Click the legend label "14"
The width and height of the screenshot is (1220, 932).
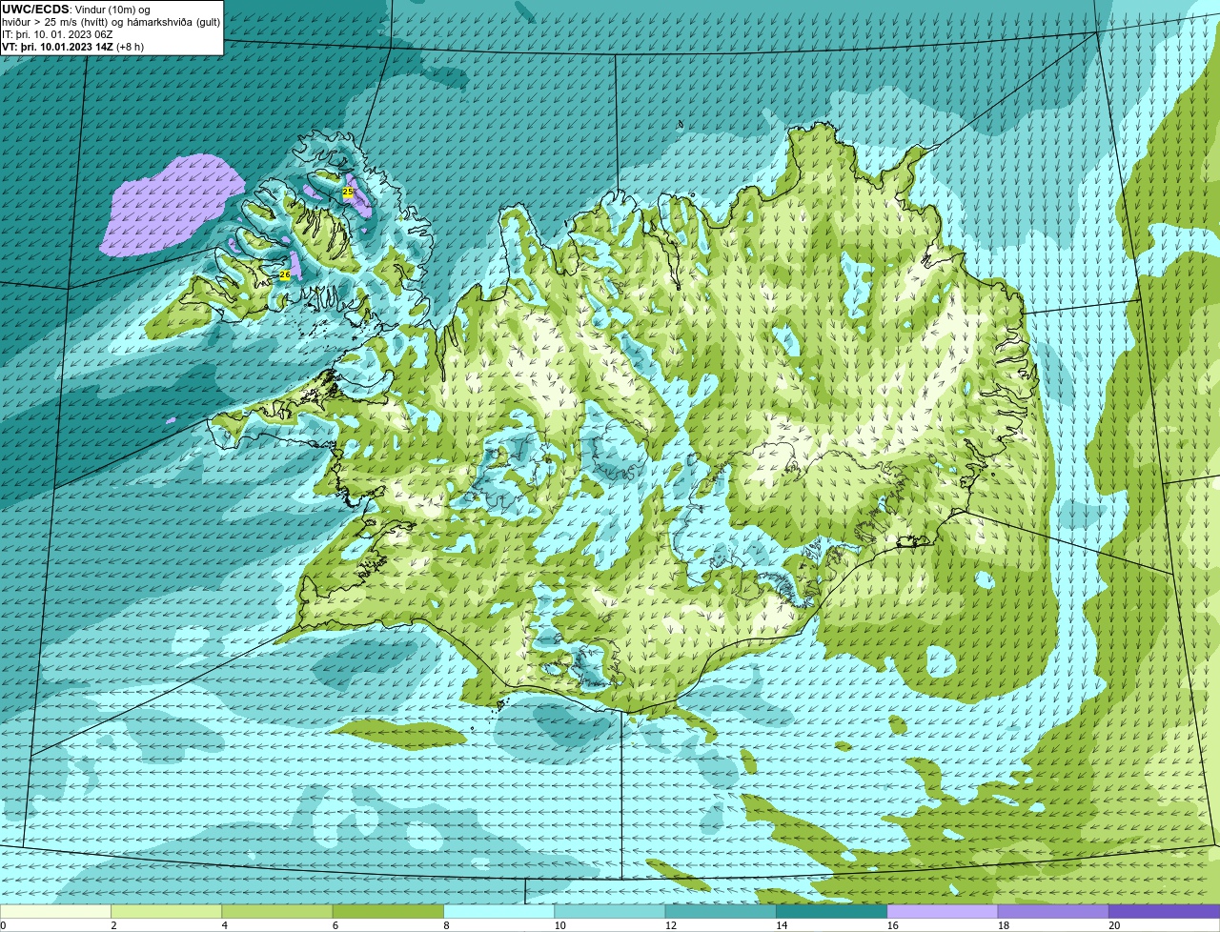[782, 925]
